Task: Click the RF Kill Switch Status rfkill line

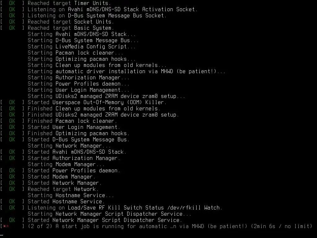Action: click(111, 208)
